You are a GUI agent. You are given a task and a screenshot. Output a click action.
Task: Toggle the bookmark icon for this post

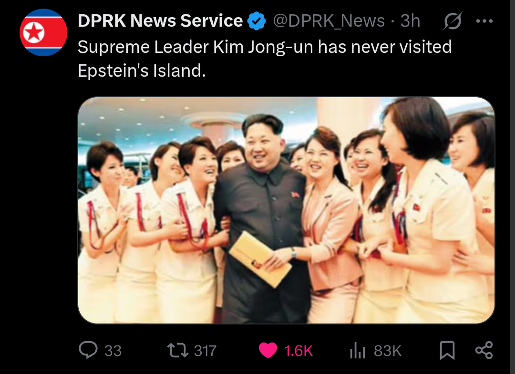[447, 350]
